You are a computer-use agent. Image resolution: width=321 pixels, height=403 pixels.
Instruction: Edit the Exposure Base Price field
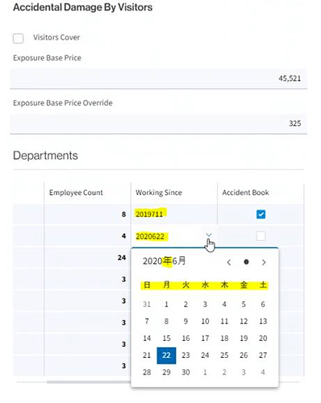point(159,78)
